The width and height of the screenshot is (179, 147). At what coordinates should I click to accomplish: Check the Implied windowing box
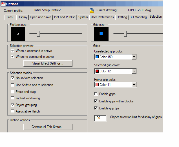pos(12,98)
